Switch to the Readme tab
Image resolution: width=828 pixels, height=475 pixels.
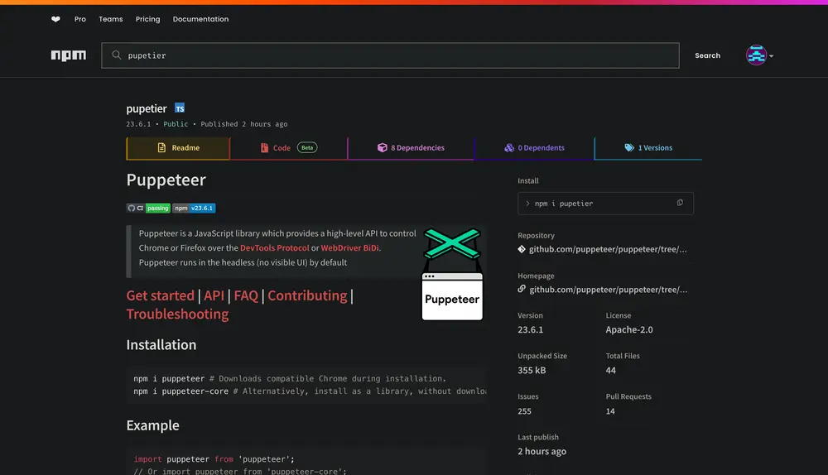coord(179,148)
